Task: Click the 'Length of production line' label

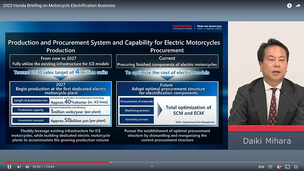Action: click(x=31, y=100)
